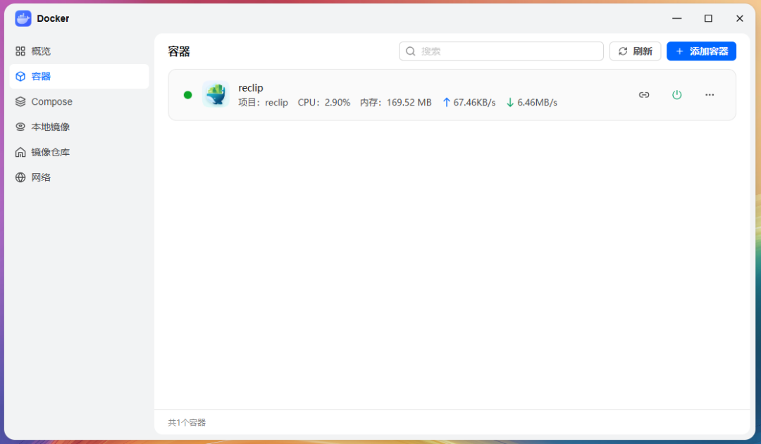Open the 概览 overview section
Viewport: 761px width, 444px height.
click(x=79, y=51)
